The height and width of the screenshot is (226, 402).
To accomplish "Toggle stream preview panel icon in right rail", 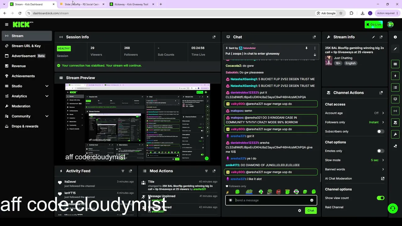I will (395, 64).
